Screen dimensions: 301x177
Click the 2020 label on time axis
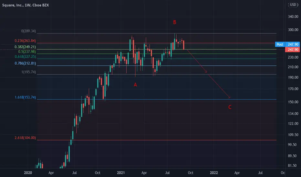click(28, 173)
